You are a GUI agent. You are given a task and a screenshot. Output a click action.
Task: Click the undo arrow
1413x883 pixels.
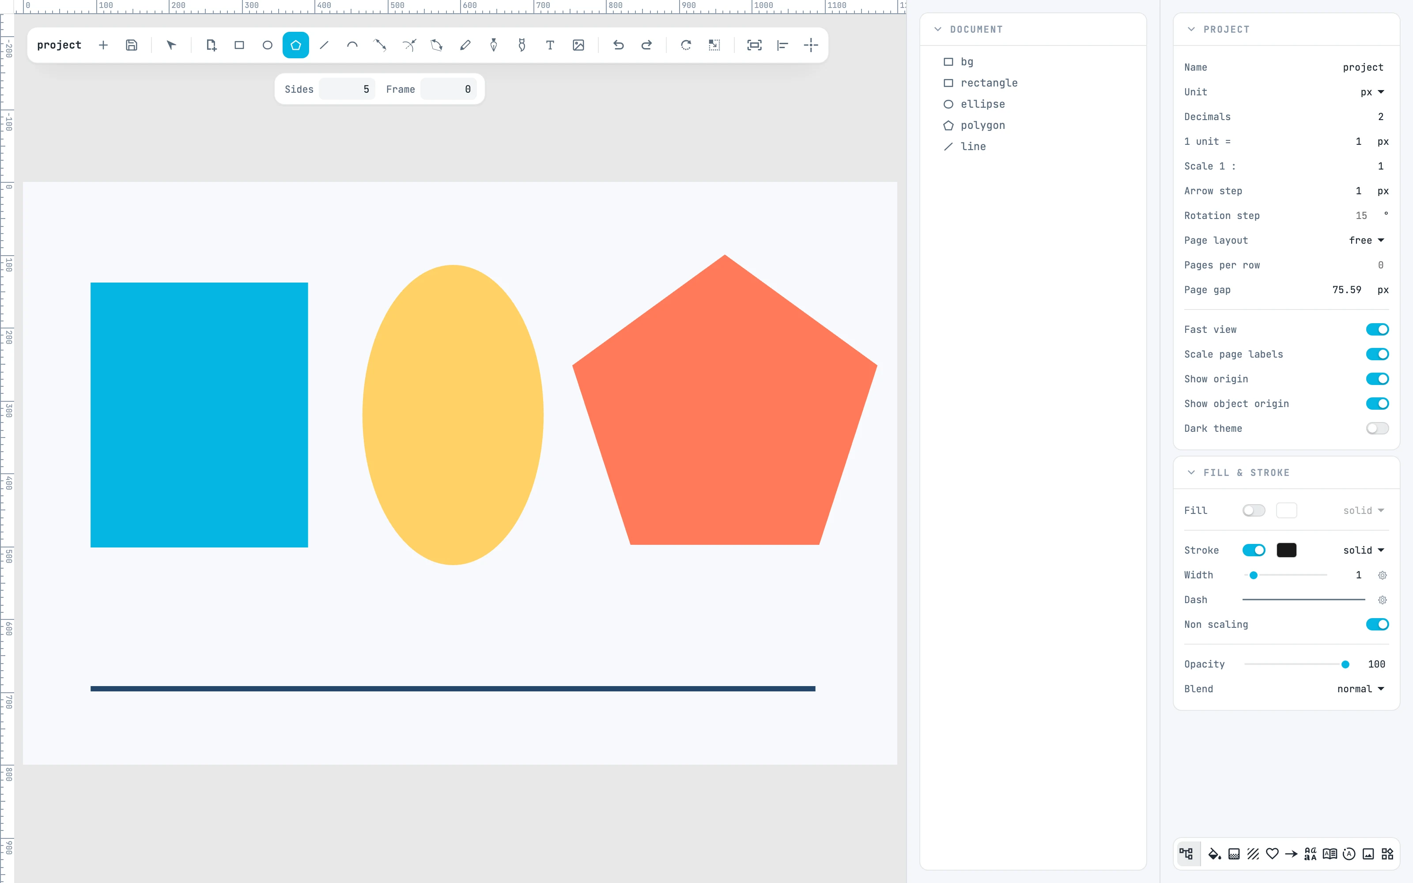coord(618,45)
